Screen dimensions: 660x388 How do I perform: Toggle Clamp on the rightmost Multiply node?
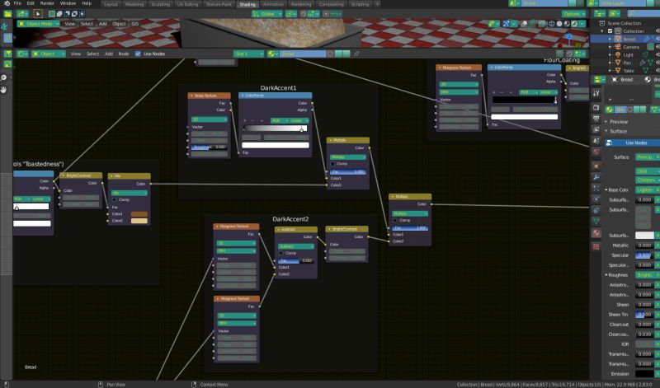coord(394,220)
